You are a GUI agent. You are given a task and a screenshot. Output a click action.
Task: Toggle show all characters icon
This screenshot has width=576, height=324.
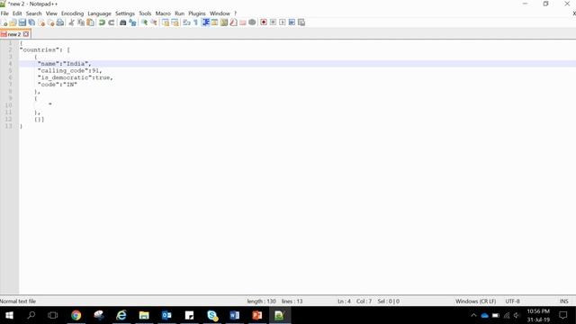tap(196, 22)
